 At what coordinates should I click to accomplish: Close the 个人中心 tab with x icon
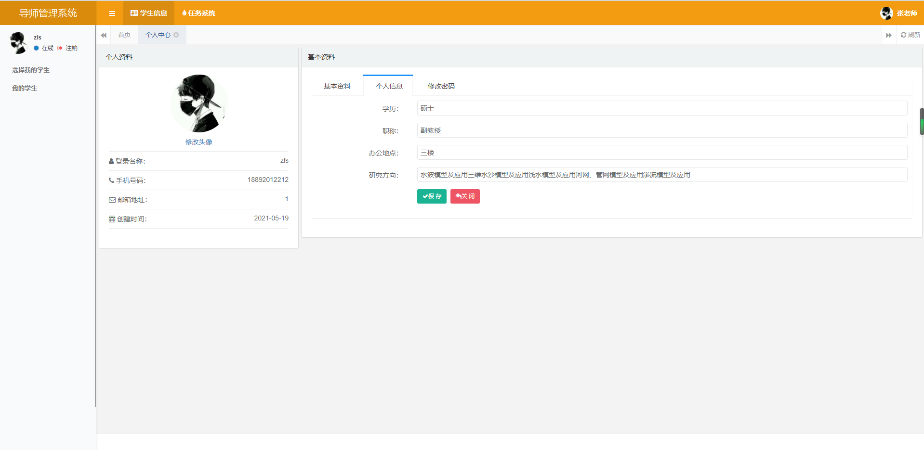(x=176, y=35)
